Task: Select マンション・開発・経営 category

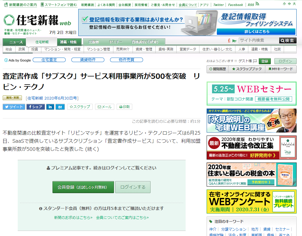Action: click(x=62, y=49)
